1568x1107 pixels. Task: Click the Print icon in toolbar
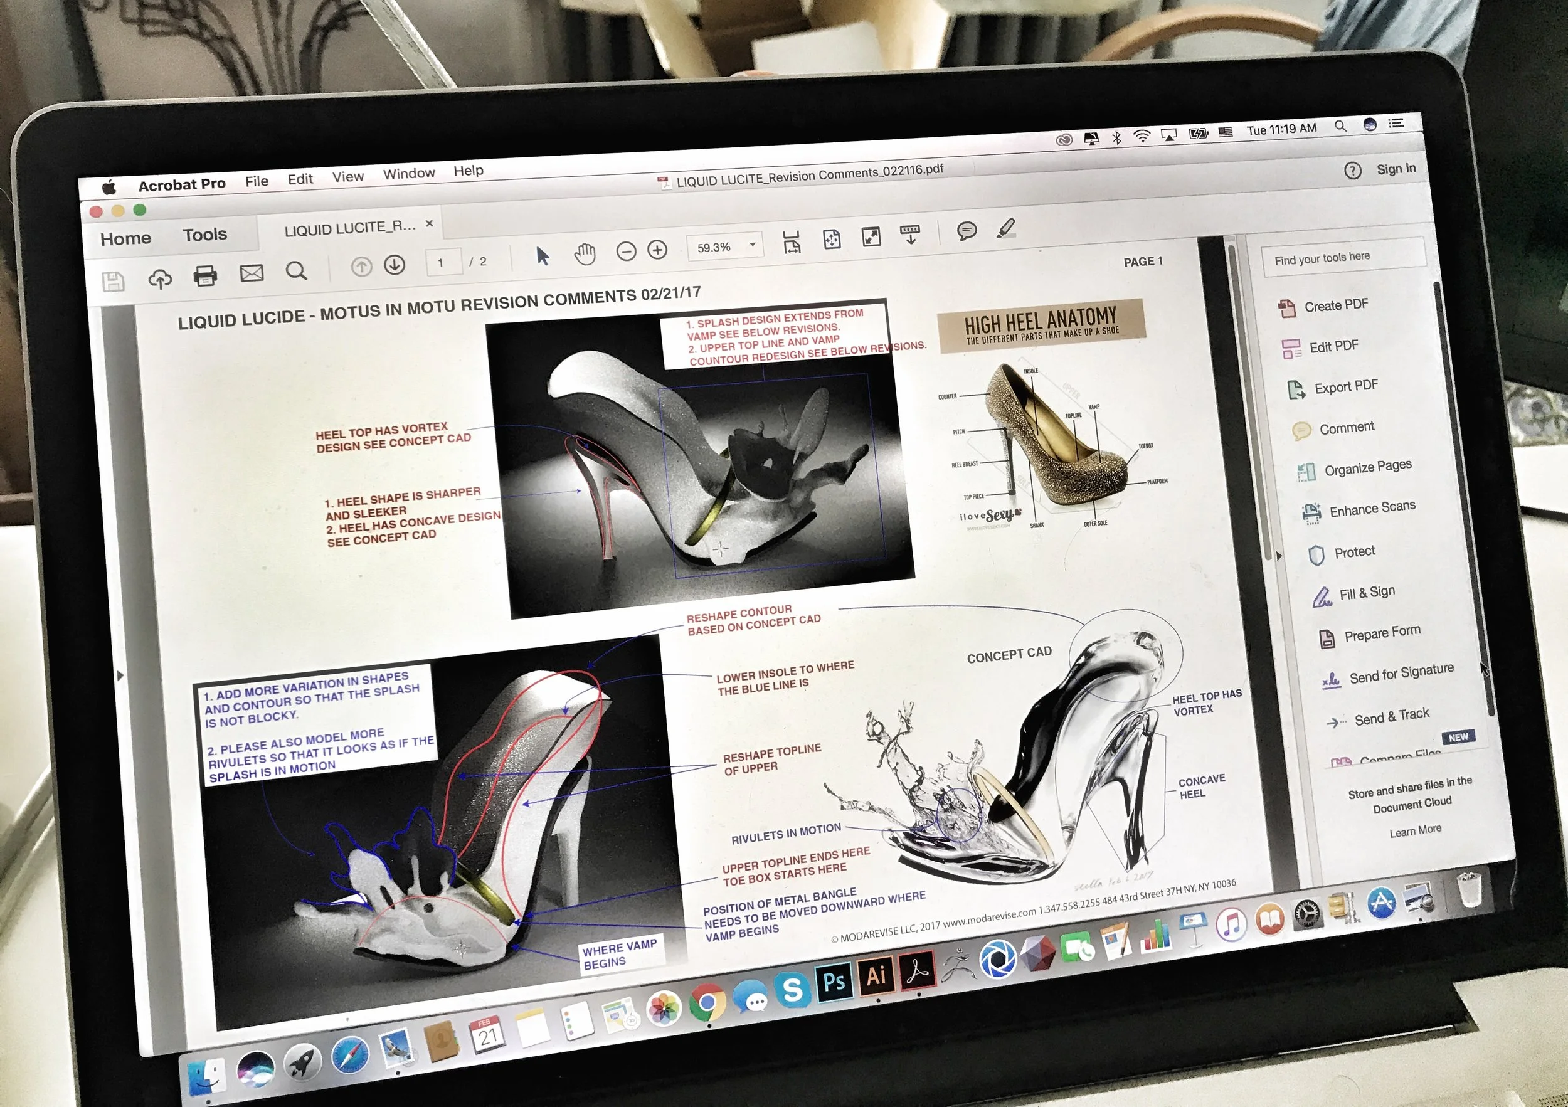[x=205, y=276]
